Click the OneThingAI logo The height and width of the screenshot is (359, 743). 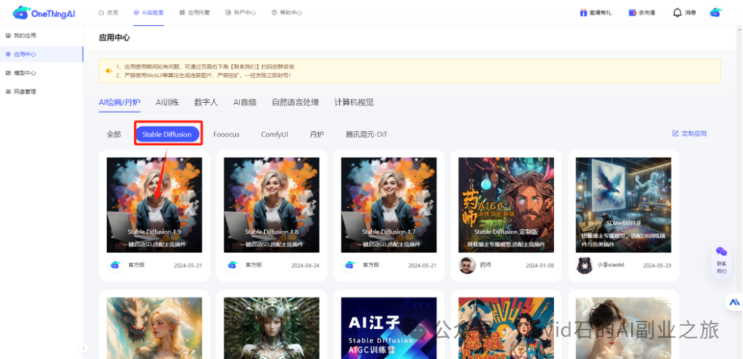(43, 13)
